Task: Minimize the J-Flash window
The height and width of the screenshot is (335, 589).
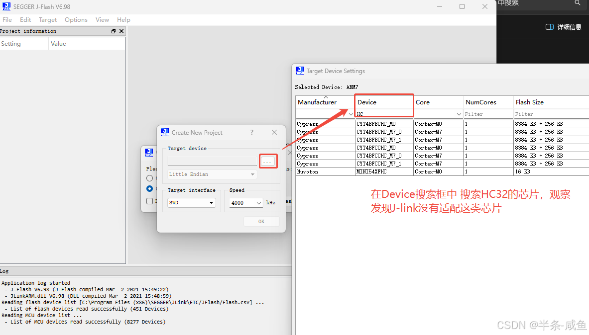Action: 440,7
